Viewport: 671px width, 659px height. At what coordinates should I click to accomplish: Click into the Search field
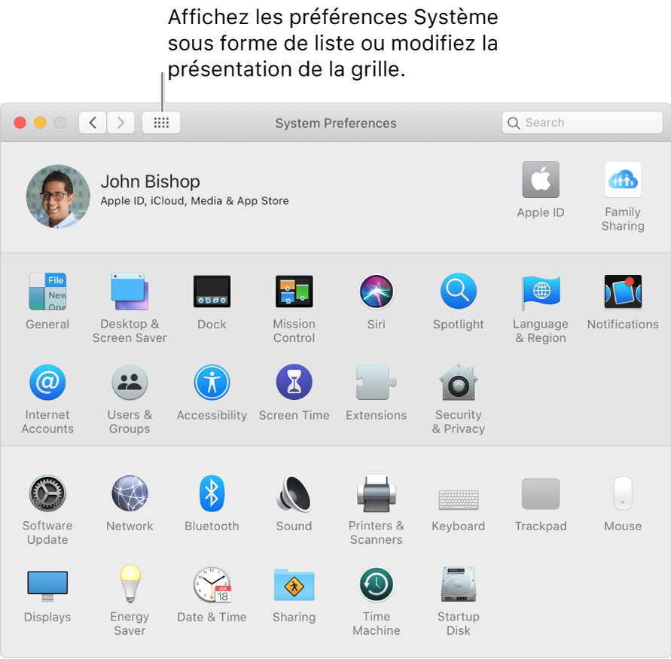click(582, 123)
